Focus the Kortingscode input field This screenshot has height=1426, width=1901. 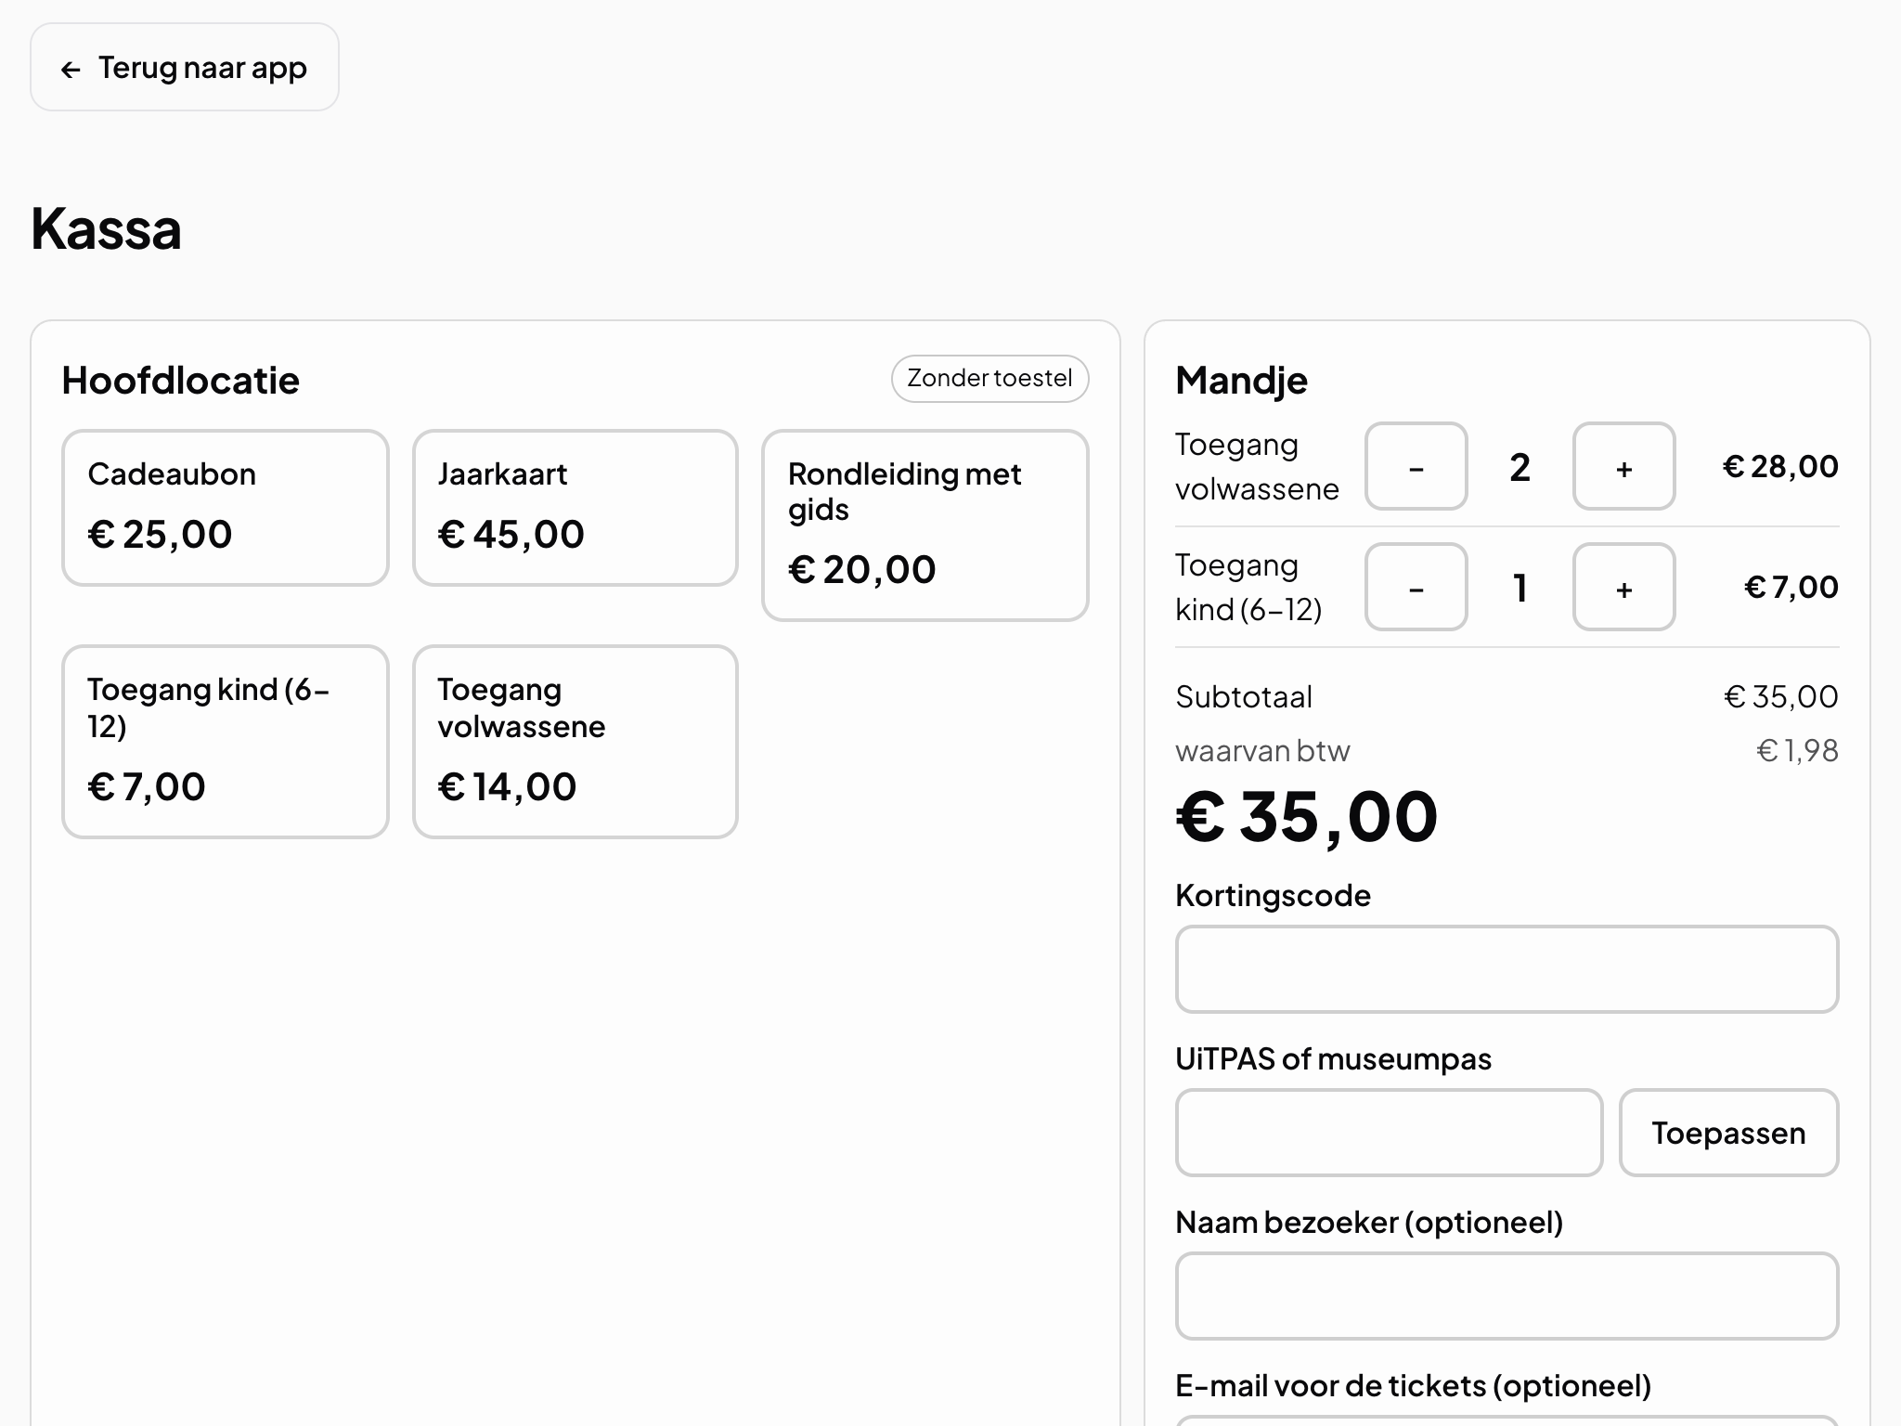tap(1507, 969)
